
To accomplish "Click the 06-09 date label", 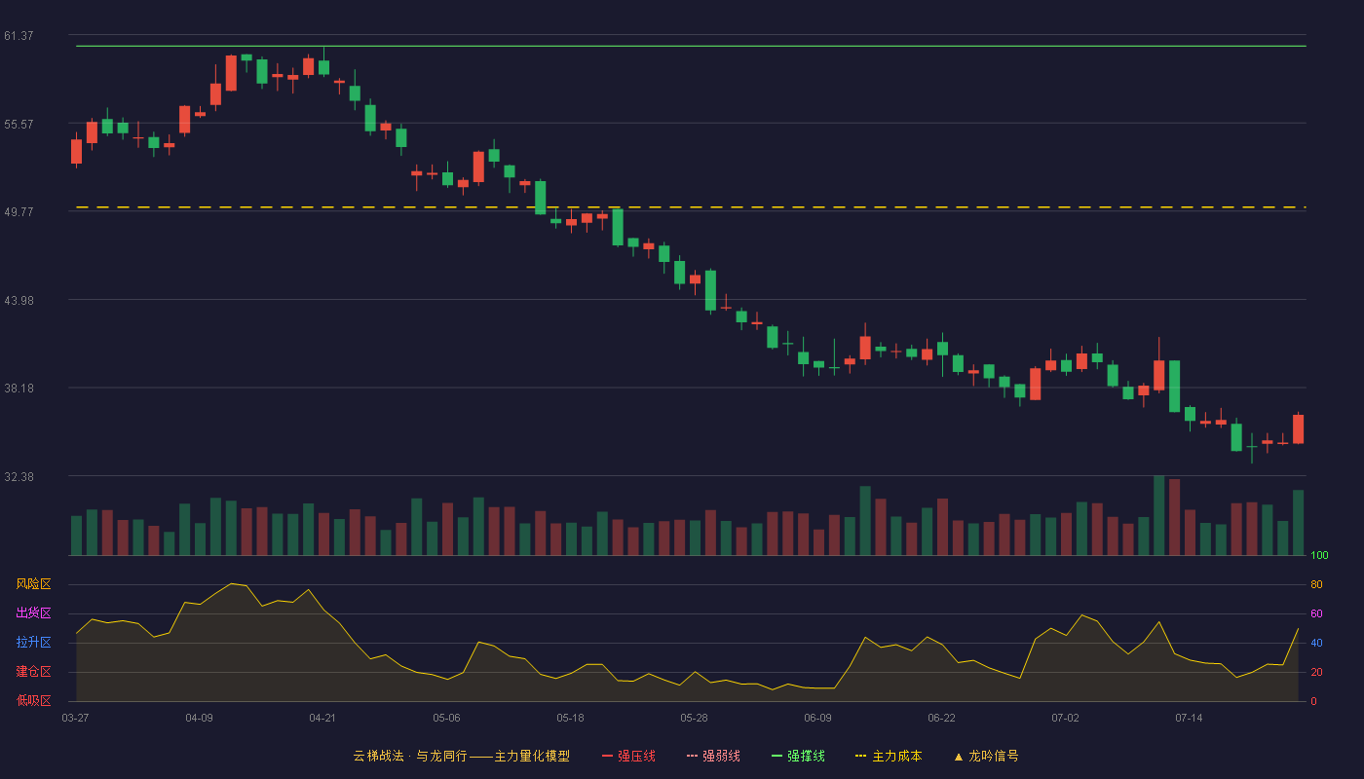I will point(818,718).
